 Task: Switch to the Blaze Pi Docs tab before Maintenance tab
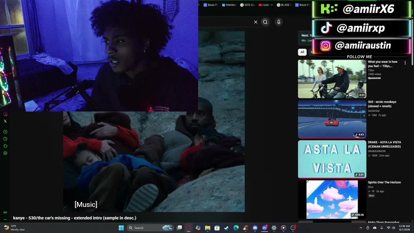[211, 5]
